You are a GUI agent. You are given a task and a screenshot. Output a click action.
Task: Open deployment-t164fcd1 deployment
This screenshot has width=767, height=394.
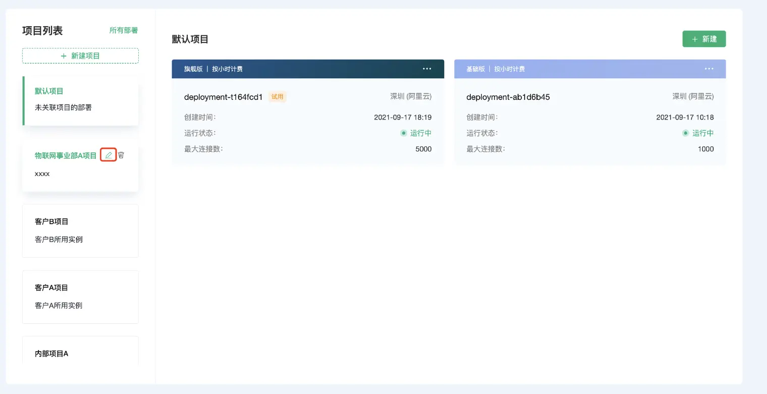pyautogui.click(x=224, y=97)
